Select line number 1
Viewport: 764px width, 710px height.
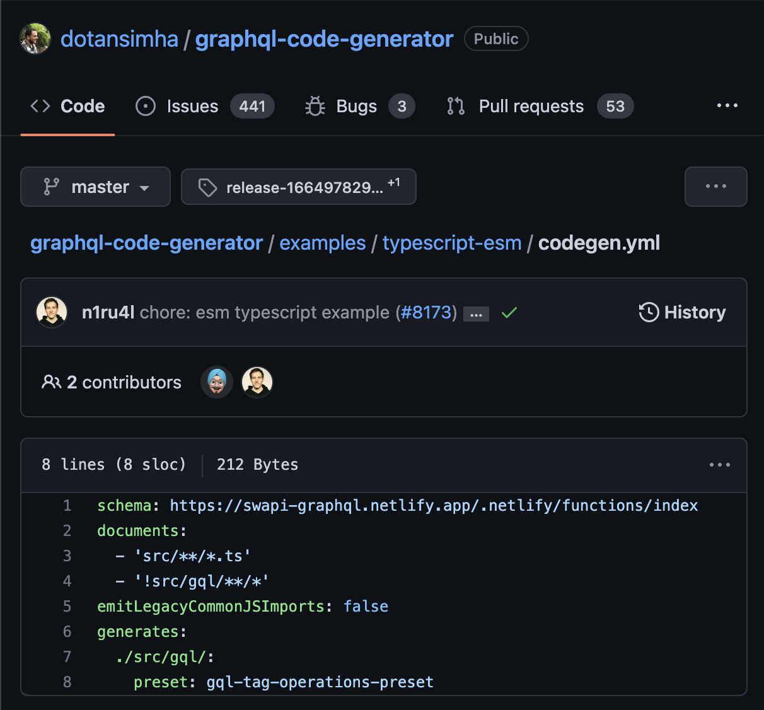point(67,506)
